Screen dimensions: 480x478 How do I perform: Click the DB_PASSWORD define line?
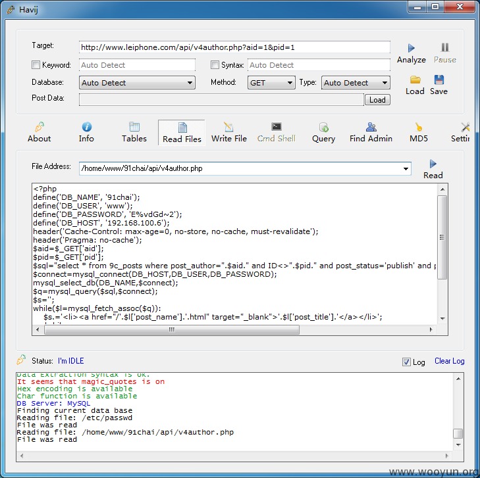[107, 214]
